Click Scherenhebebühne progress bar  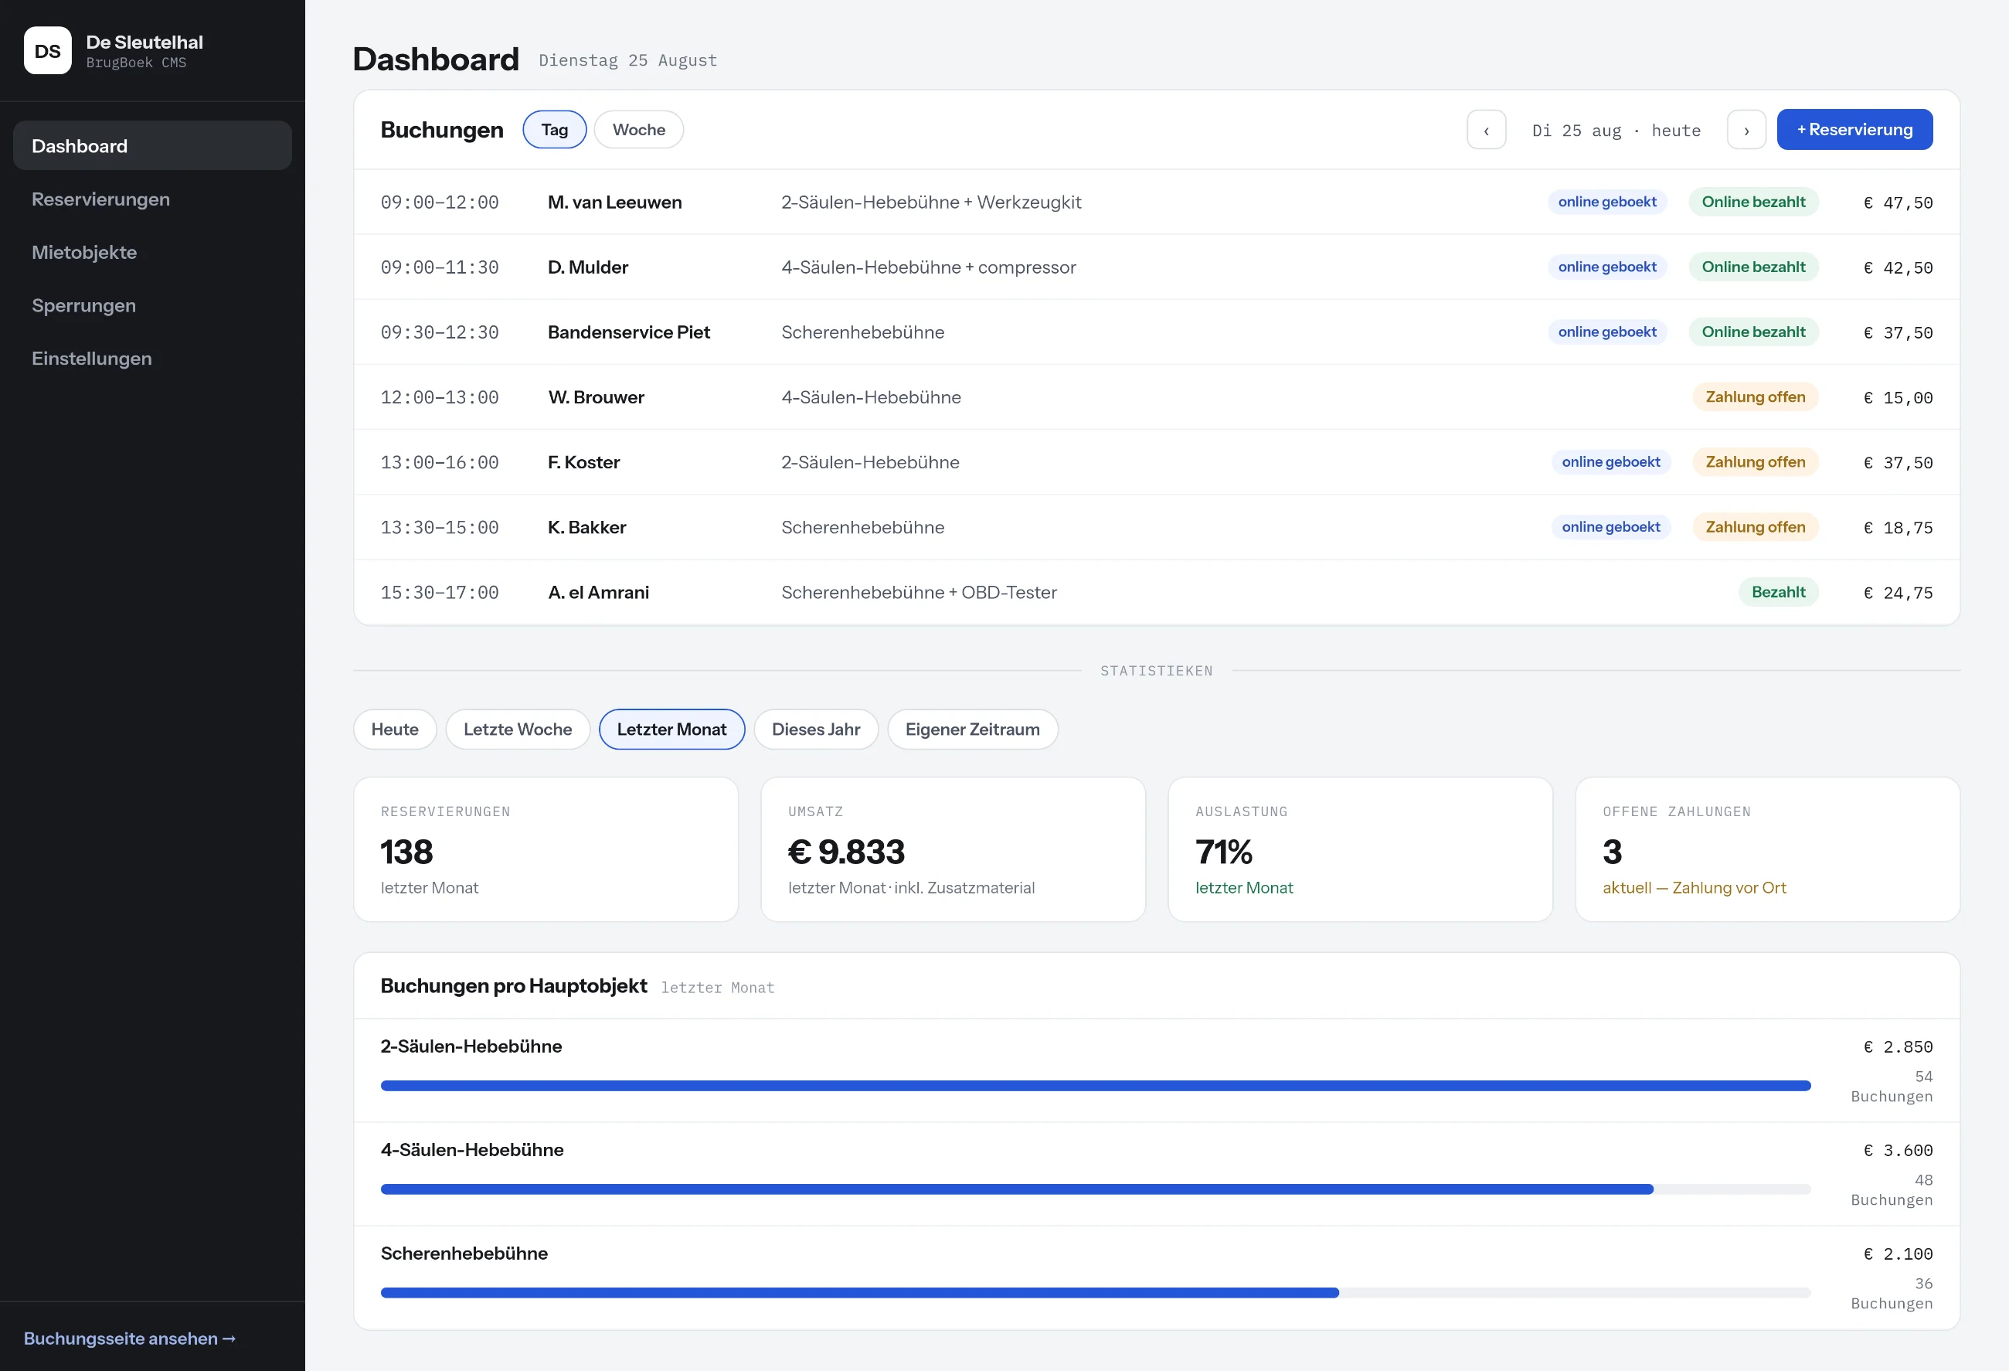(x=1095, y=1293)
